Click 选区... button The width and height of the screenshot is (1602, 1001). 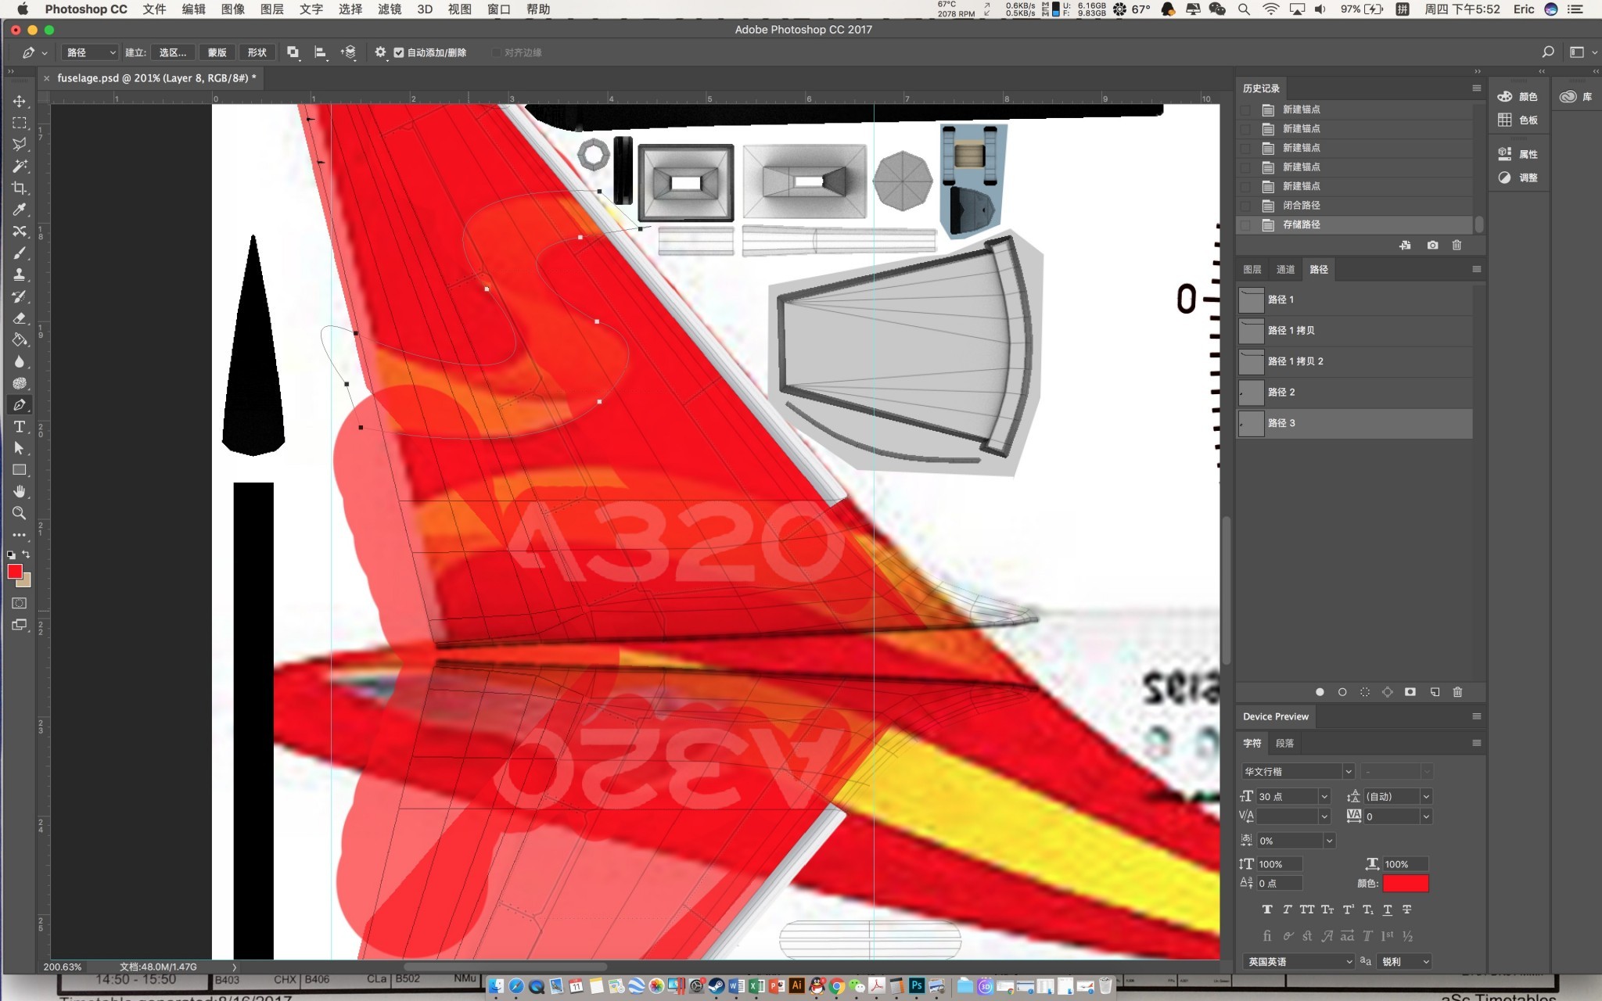click(173, 52)
